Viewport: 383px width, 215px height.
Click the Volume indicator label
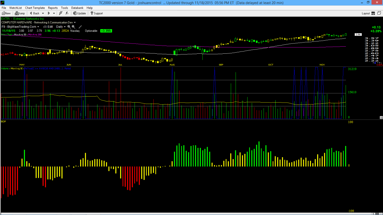pyautogui.click(x=5, y=69)
